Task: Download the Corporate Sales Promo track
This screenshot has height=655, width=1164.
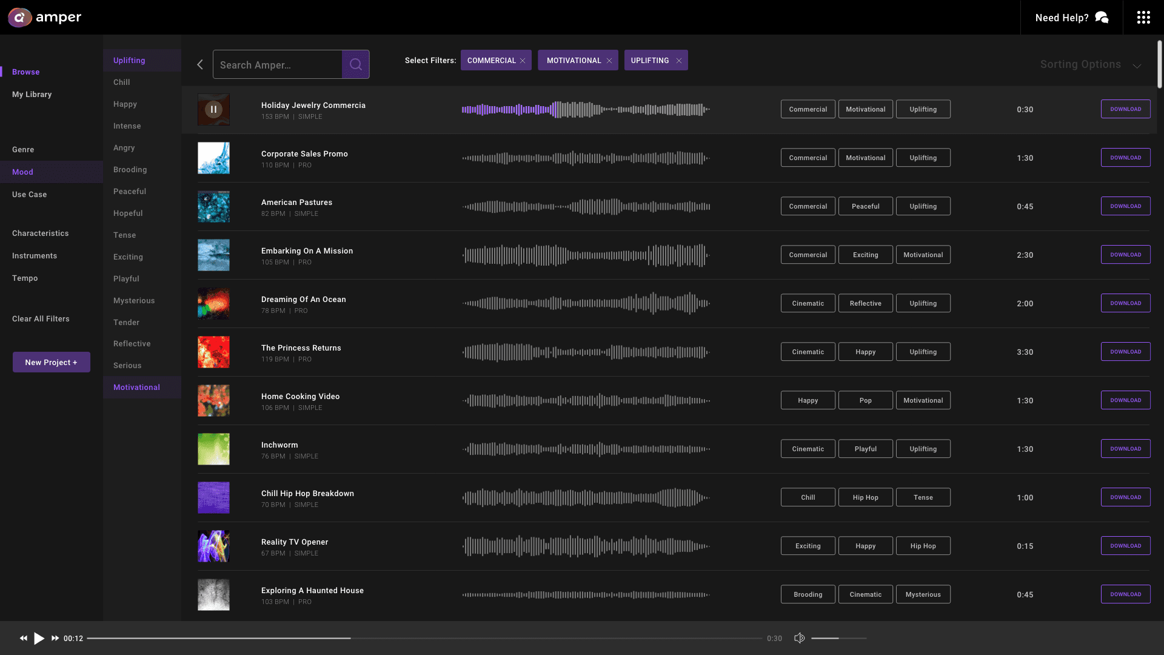Action: click(x=1125, y=158)
